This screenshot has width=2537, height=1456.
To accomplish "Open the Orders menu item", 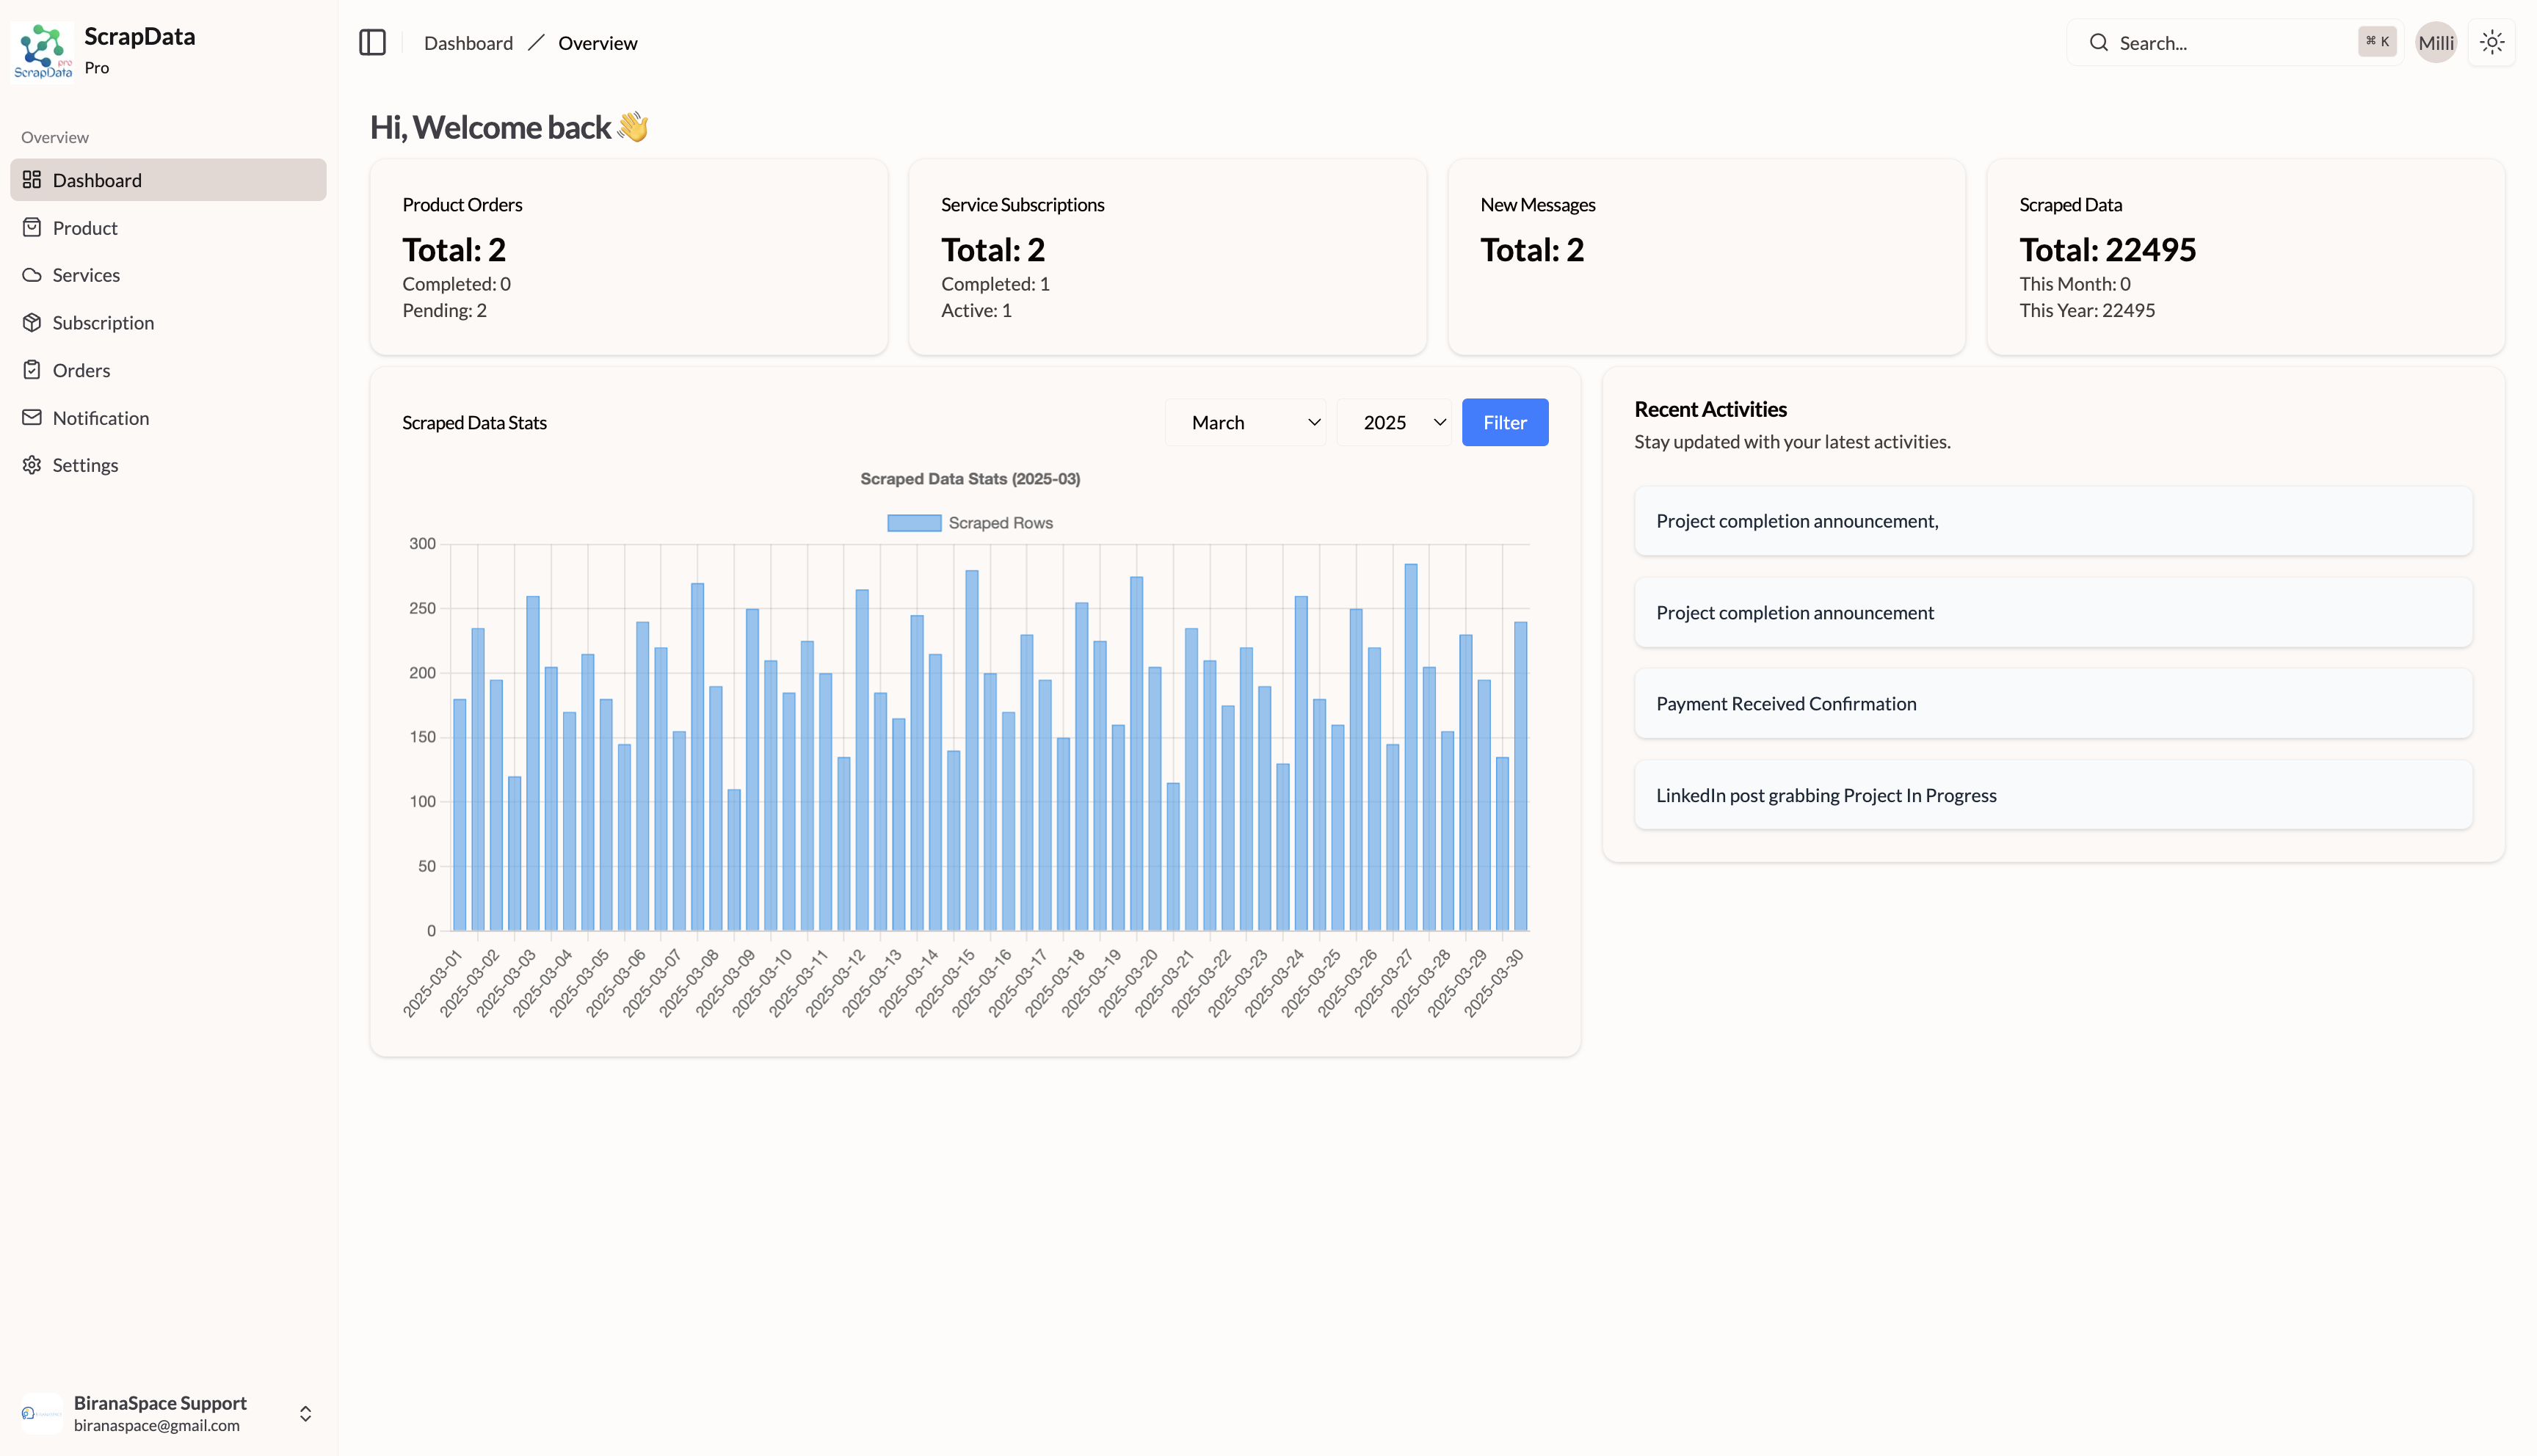I will (x=81, y=370).
